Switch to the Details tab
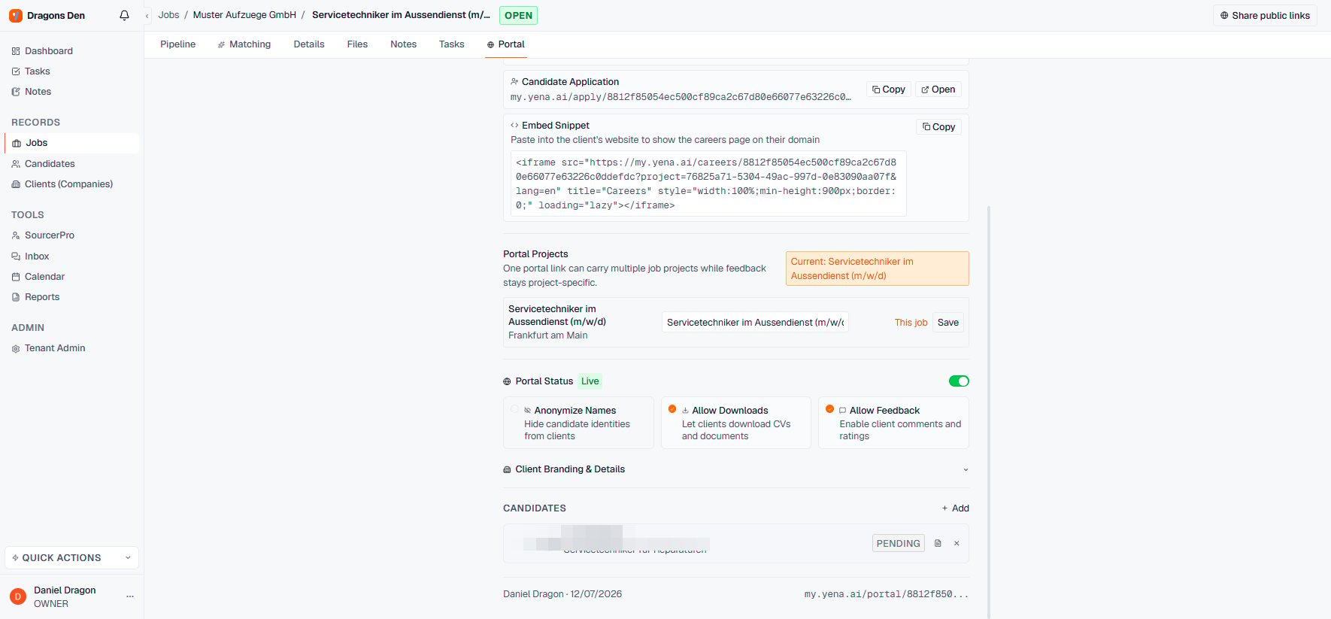The width and height of the screenshot is (1331, 619). click(x=309, y=44)
